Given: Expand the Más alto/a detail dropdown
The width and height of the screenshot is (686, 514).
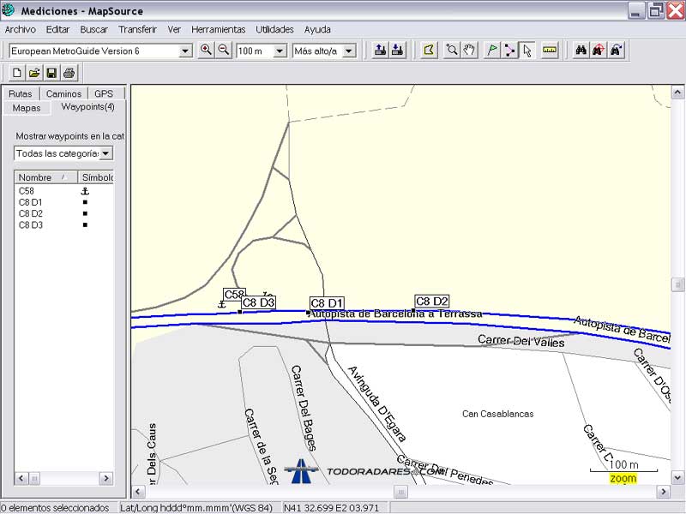Looking at the screenshot, I should [x=348, y=51].
